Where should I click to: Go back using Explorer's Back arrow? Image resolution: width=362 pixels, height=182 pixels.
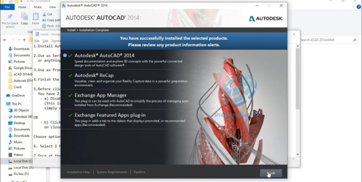5,40
